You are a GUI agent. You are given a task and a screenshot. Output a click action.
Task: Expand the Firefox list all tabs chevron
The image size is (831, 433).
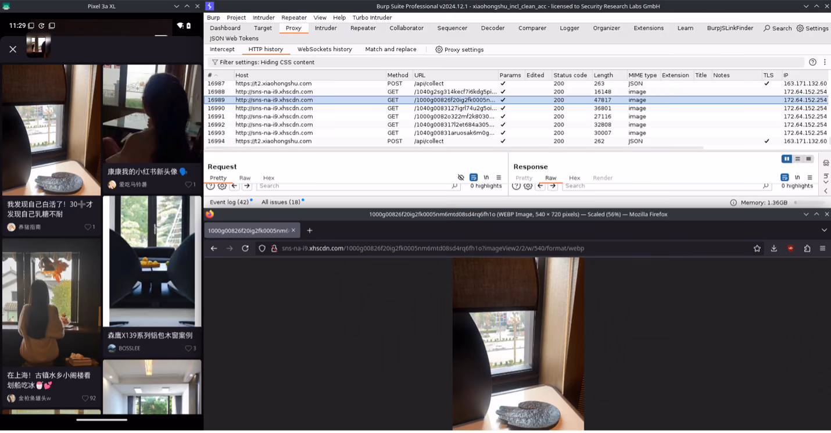coord(824,230)
